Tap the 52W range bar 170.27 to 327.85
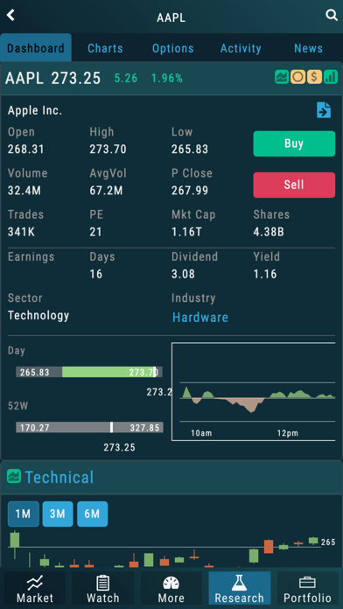This screenshot has width=343, height=609. [x=89, y=428]
